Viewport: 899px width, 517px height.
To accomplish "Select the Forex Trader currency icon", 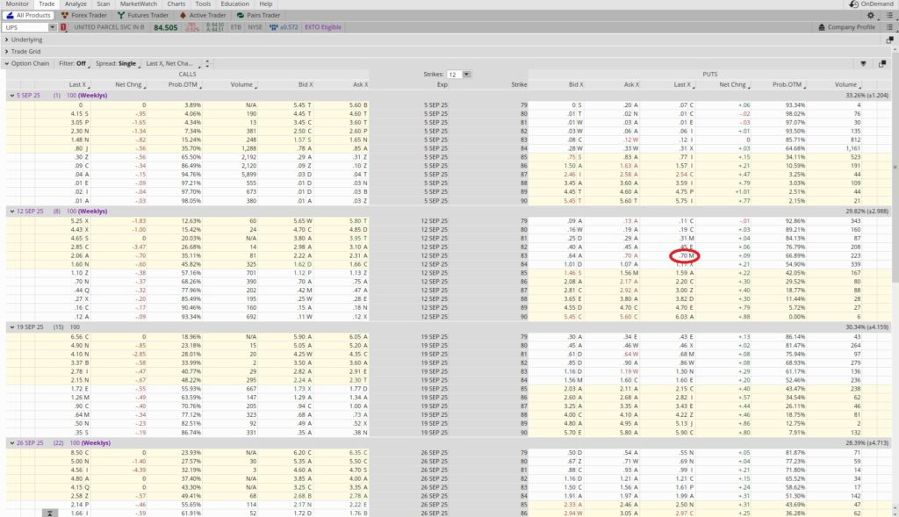I will point(65,15).
